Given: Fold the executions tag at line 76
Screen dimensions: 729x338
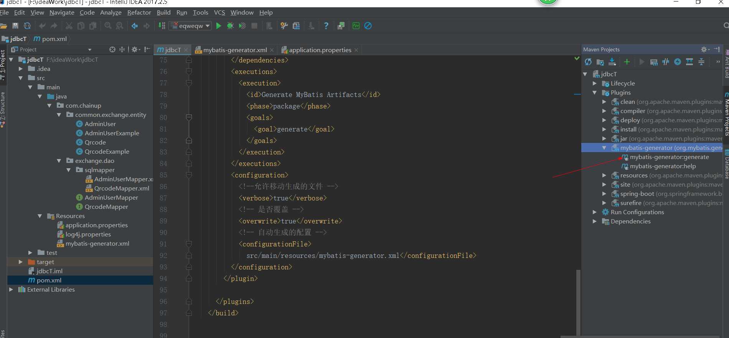Looking at the screenshot, I should (189, 72).
